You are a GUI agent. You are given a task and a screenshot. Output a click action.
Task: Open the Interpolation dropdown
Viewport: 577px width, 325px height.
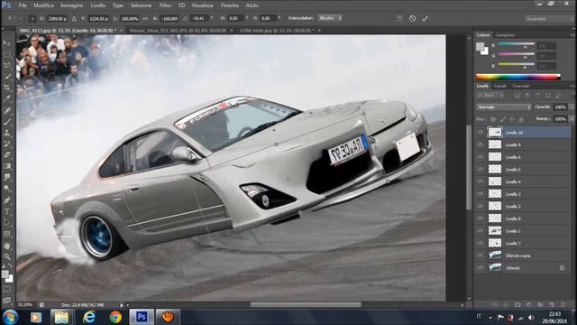click(330, 18)
